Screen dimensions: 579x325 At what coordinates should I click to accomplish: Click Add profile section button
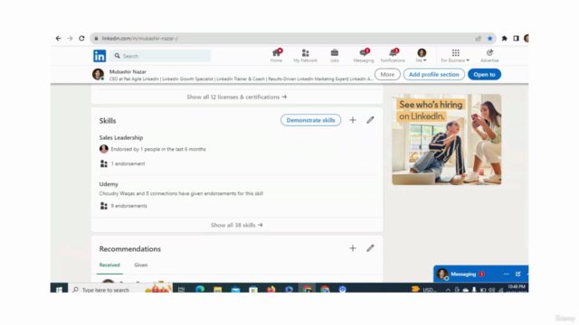434,74
